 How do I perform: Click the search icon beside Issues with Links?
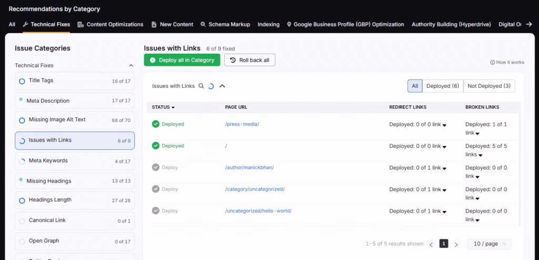point(201,86)
